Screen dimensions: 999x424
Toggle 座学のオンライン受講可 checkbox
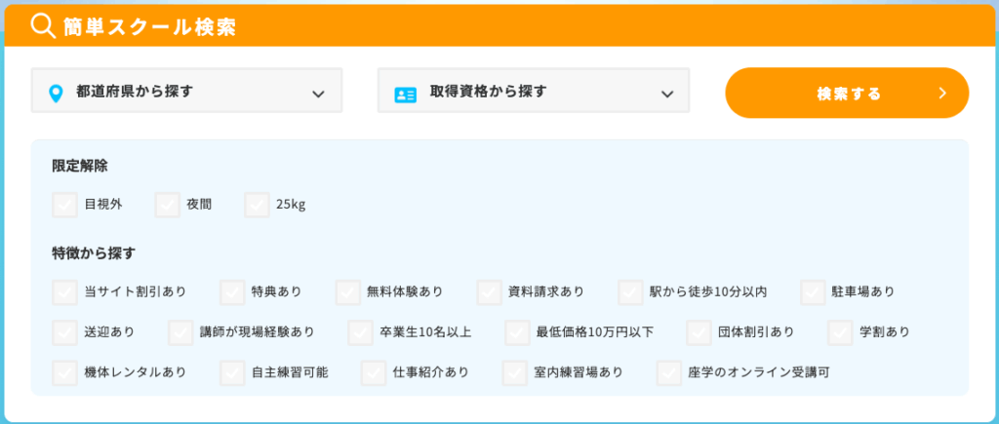point(668,372)
